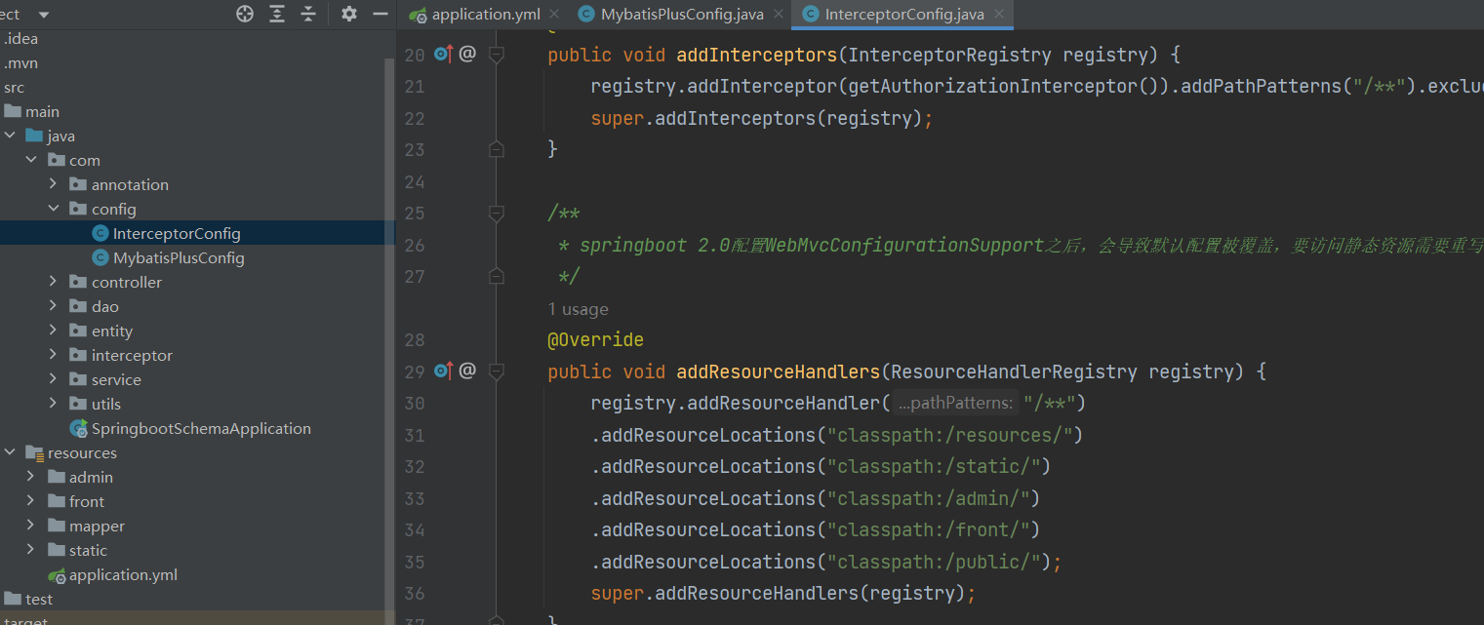Viewport: 1484px width, 625px height.
Task: Close the MybatisPlusConfig.java tab
Action: coord(779,15)
